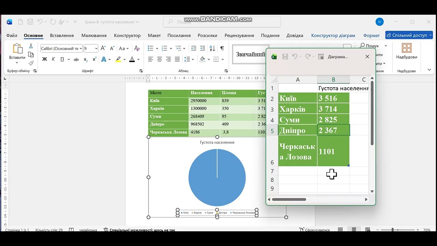Apply superscript formatting
The image size is (437, 246).
coord(95,59)
